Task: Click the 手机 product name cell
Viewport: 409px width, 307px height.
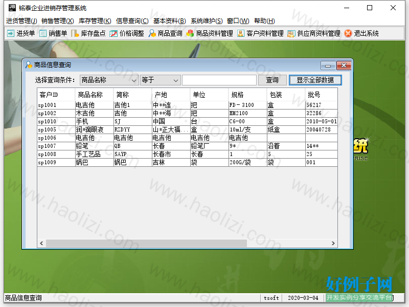Action: click(x=95, y=121)
